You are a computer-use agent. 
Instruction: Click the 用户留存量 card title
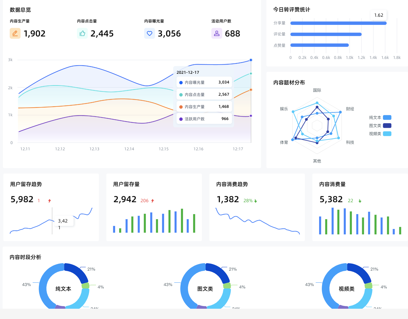coord(126,184)
